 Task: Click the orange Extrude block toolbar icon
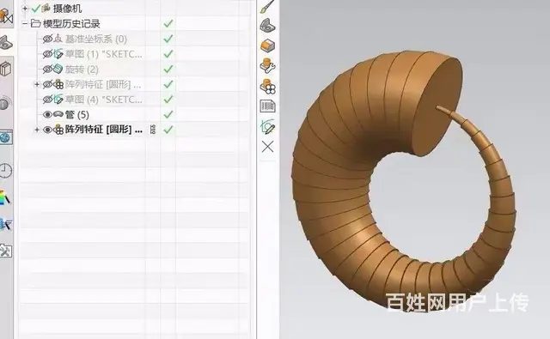point(267,45)
